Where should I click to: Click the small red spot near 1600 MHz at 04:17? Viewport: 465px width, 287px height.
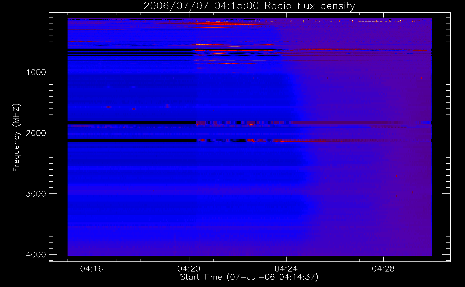pos(108,107)
